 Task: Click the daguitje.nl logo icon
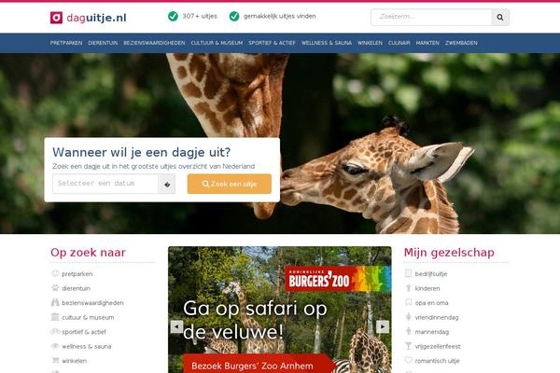56,18
